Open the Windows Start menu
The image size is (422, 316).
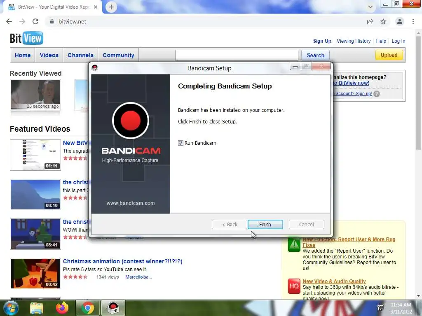[x=10, y=308]
